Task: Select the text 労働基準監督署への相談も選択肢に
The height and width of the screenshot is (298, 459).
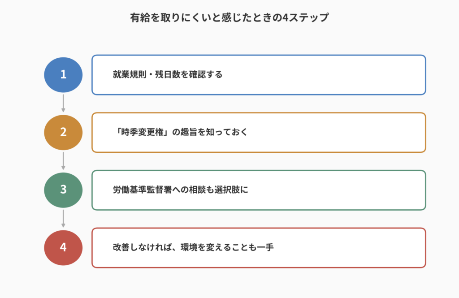Action: click(x=180, y=190)
